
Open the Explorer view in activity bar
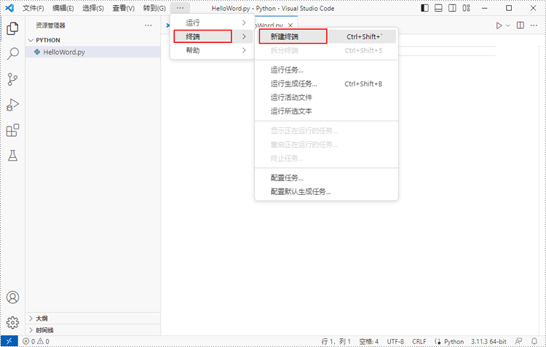pyautogui.click(x=12, y=28)
